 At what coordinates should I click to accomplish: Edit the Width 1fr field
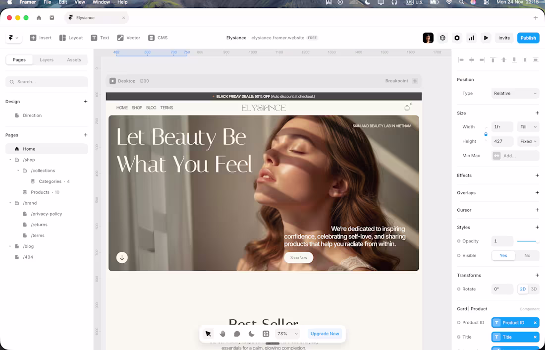[502, 127]
